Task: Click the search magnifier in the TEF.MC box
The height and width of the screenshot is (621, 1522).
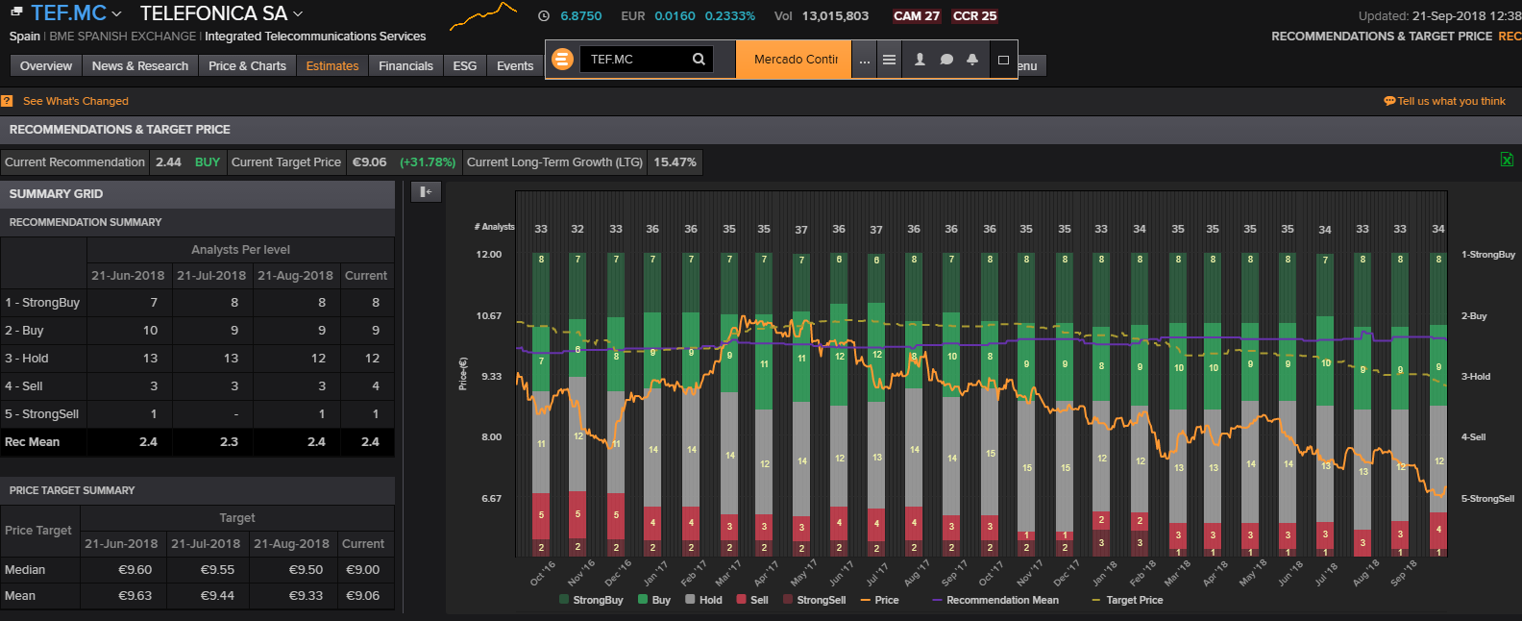Action: click(x=699, y=60)
